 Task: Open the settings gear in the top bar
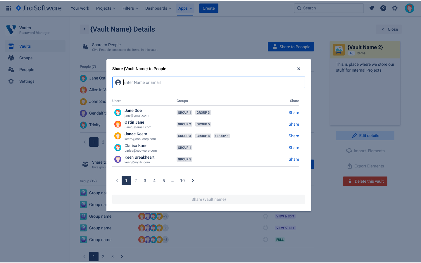tap(395, 8)
